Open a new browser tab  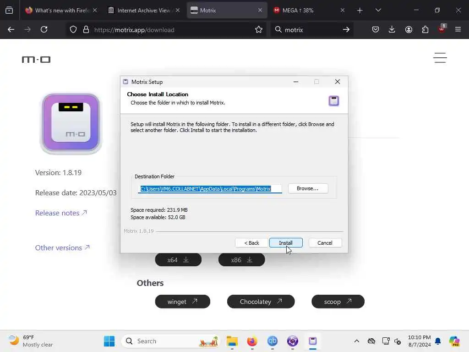pyautogui.click(x=360, y=11)
